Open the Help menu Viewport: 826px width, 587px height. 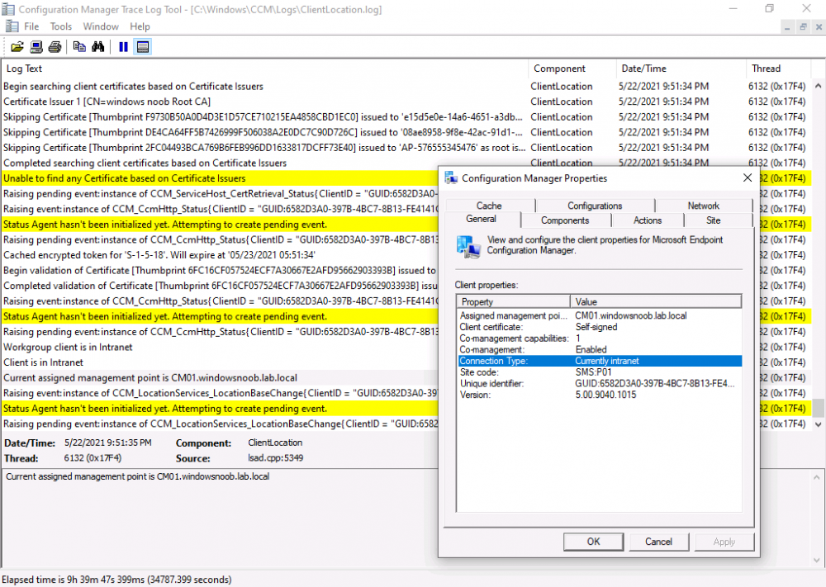(140, 26)
